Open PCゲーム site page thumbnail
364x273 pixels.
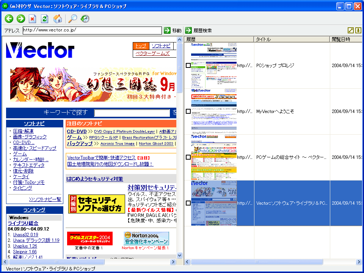pyautogui.click(x=214, y=157)
